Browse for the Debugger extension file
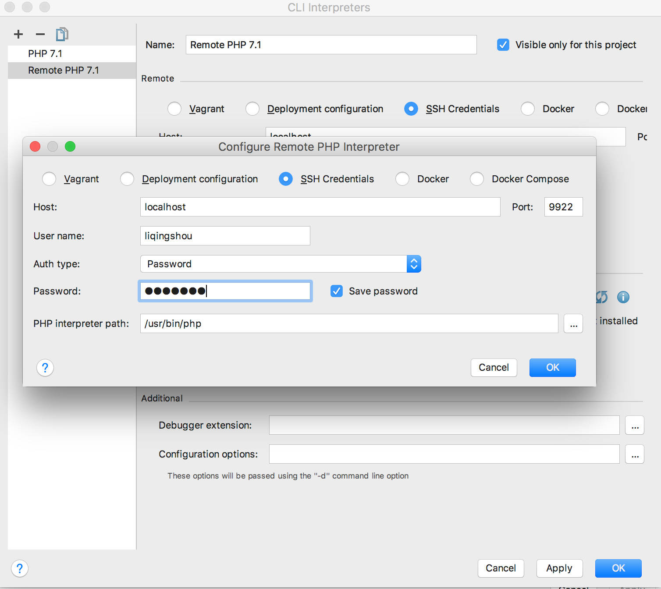 pos(635,425)
